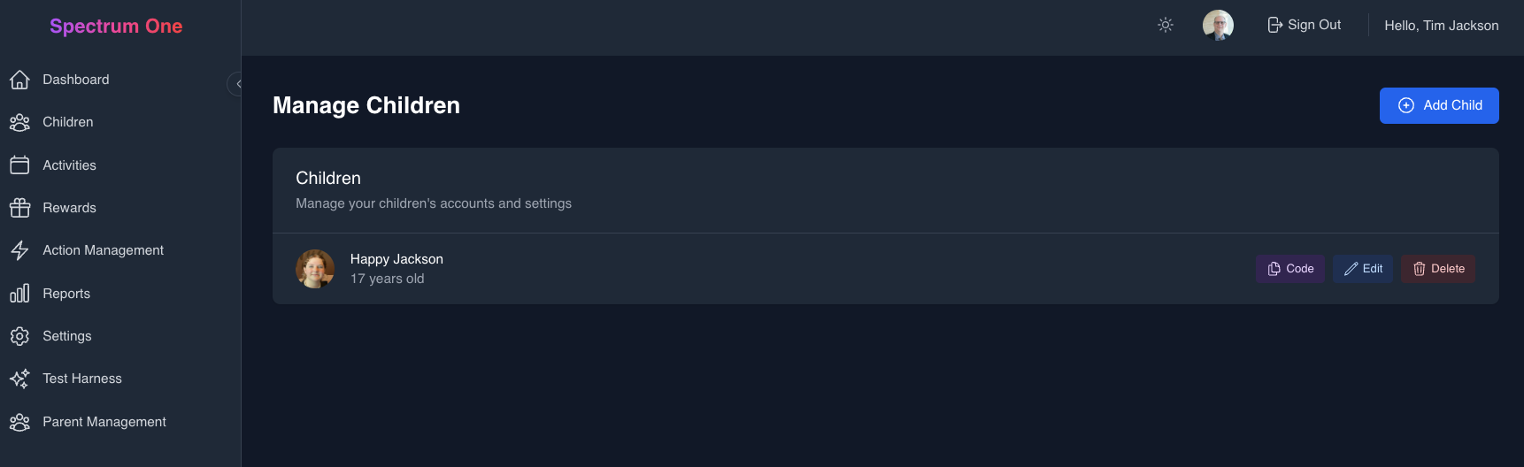Open the Dashboard home icon

(x=19, y=80)
